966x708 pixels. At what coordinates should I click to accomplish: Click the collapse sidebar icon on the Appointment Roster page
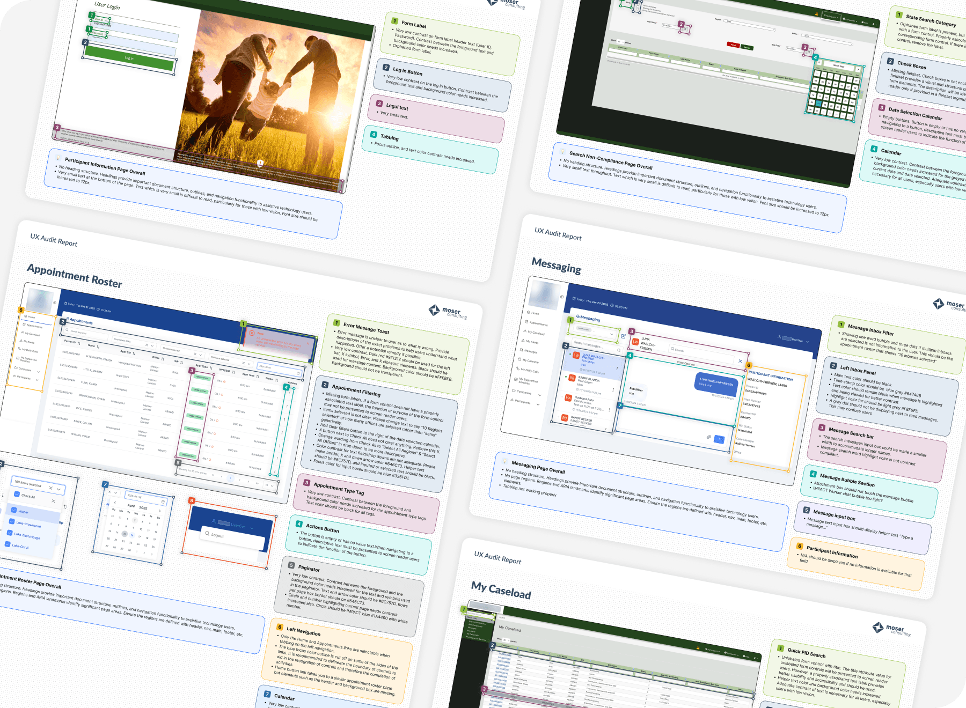55,303
